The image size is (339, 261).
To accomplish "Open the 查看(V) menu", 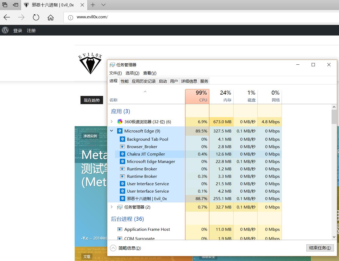I will [x=150, y=73].
